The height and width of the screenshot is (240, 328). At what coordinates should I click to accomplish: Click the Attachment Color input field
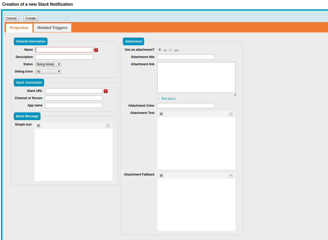[x=186, y=106]
